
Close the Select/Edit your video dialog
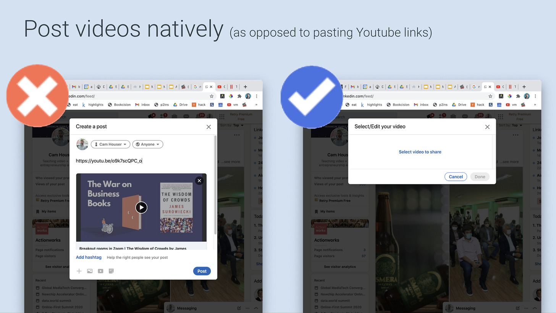(487, 127)
